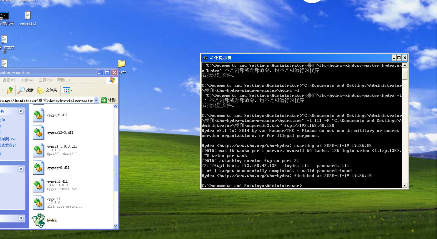Image resolution: width=437 pixels, height=239 pixels.
Task: Select the cygsasl2-3.dll file icon
Action: 39,133
